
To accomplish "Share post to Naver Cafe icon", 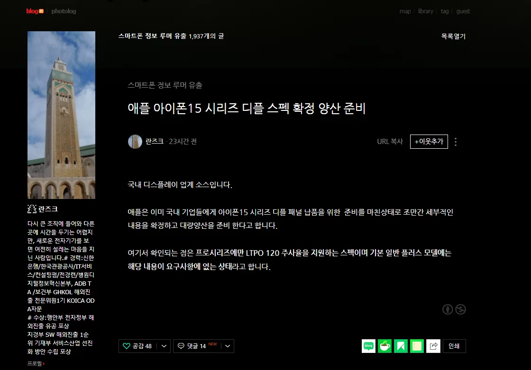I will pyautogui.click(x=385, y=346).
